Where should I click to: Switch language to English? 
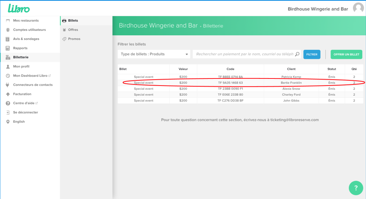19,122
